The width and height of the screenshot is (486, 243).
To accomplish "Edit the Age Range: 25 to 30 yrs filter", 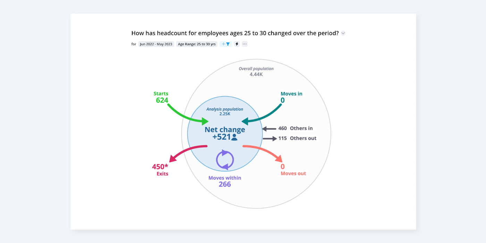I will [x=197, y=44].
